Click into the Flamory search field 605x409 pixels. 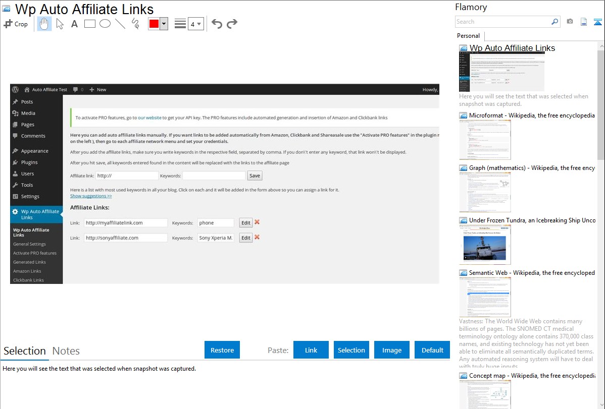[502, 22]
